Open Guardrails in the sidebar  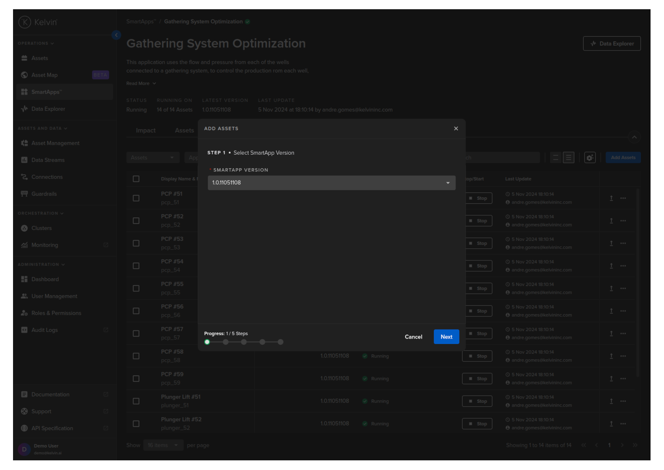click(x=44, y=194)
